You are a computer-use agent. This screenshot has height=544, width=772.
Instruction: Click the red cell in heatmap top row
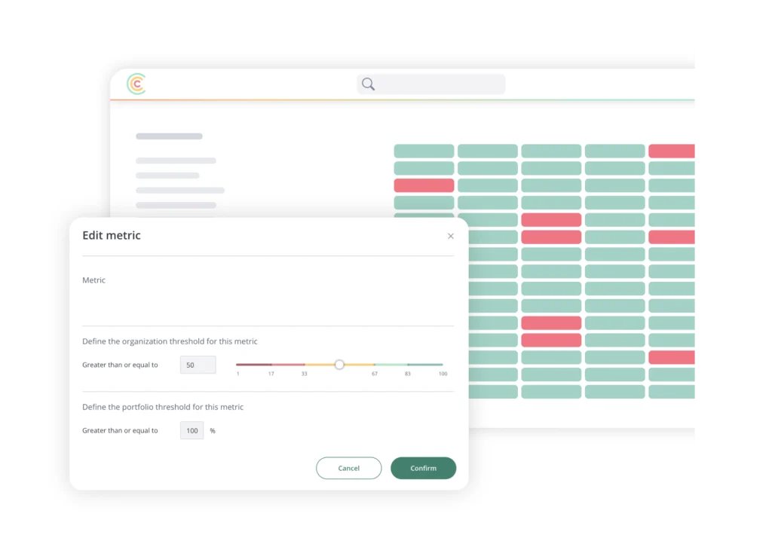[672, 151]
